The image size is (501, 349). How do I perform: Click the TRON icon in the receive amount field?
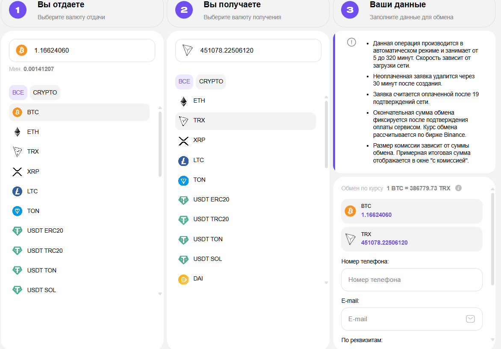(188, 50)
